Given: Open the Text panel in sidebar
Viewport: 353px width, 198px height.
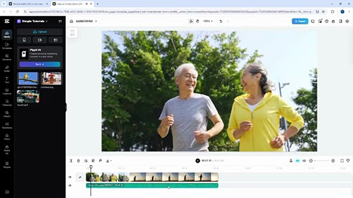Looking at the screenshot, I should (x=7, y=80).
